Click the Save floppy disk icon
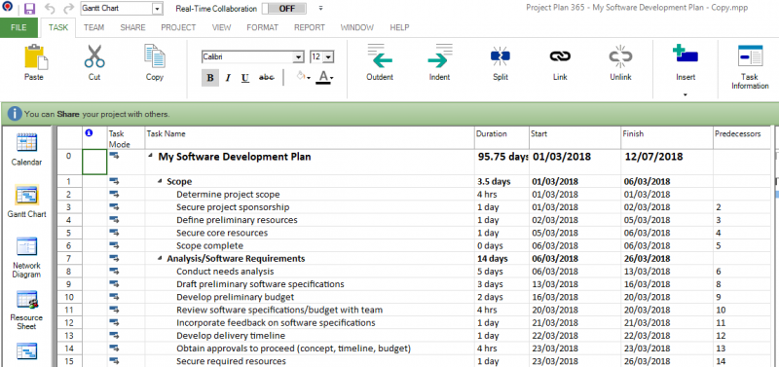This screenshot has height=367, width=779. (x=29, y=9)
